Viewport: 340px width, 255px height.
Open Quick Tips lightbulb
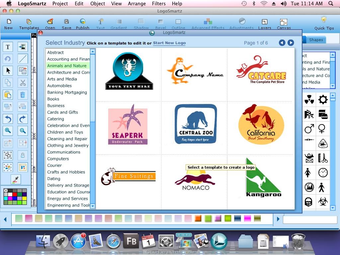(324, 23)
